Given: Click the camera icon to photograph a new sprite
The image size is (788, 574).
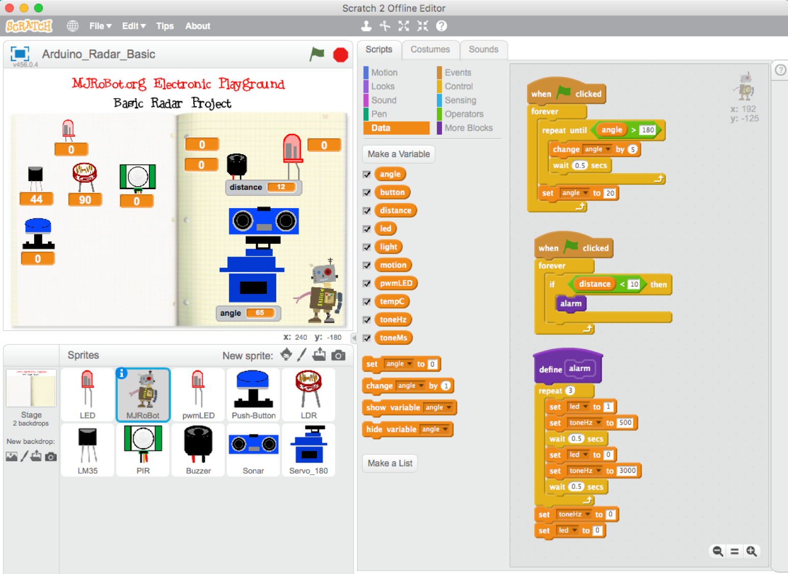Looking at the screenshot, I should 338,354.
